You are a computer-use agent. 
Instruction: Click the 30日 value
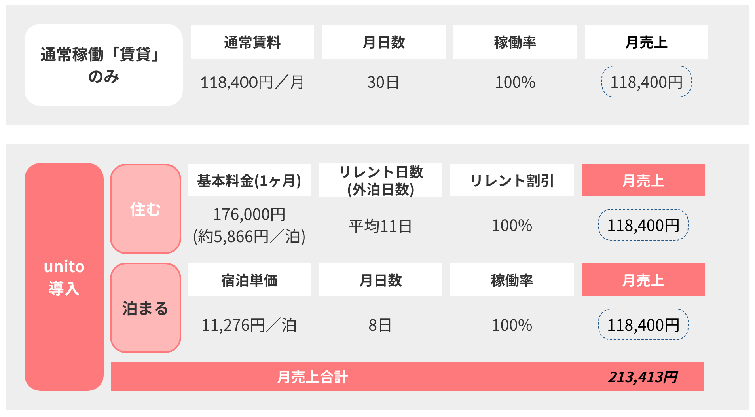383,82
